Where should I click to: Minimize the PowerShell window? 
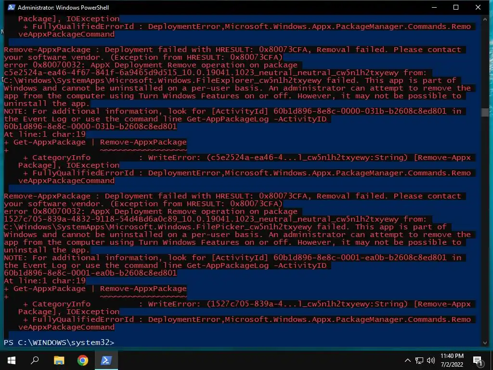pos(434,7)
